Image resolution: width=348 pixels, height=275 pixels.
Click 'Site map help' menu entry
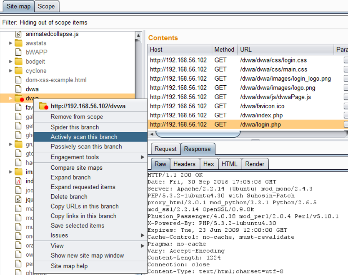(90, 266)
